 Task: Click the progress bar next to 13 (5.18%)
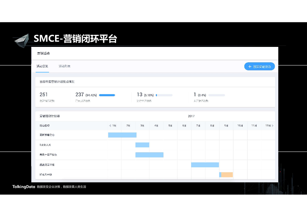[x=164, y=95]
